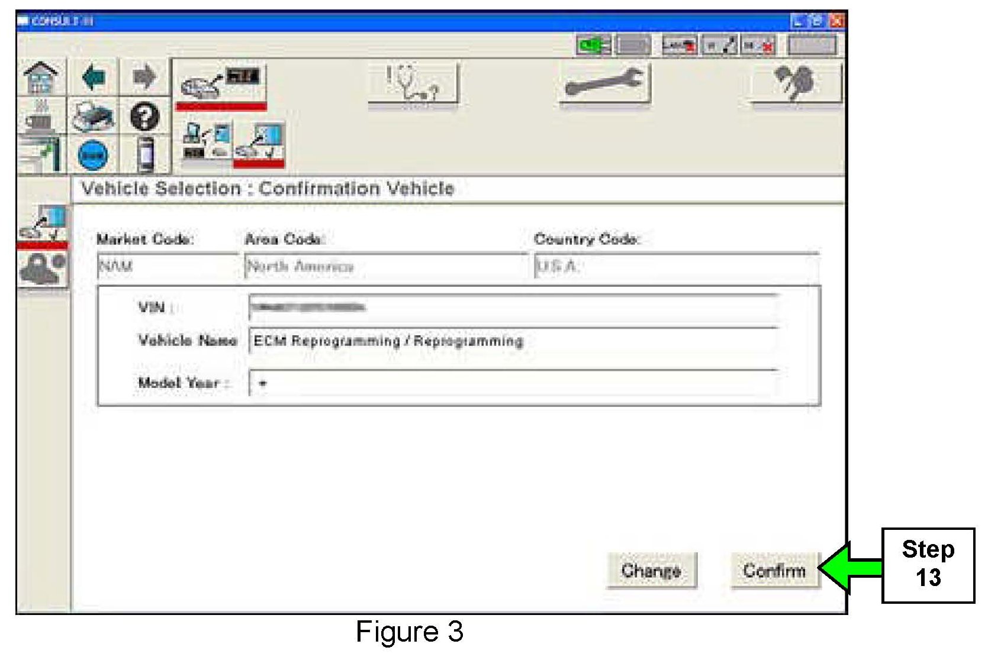The height and width of the screenshot is (657, 988).
Task: Go back with the green left arrow
Action: click(x=94, y=77)
